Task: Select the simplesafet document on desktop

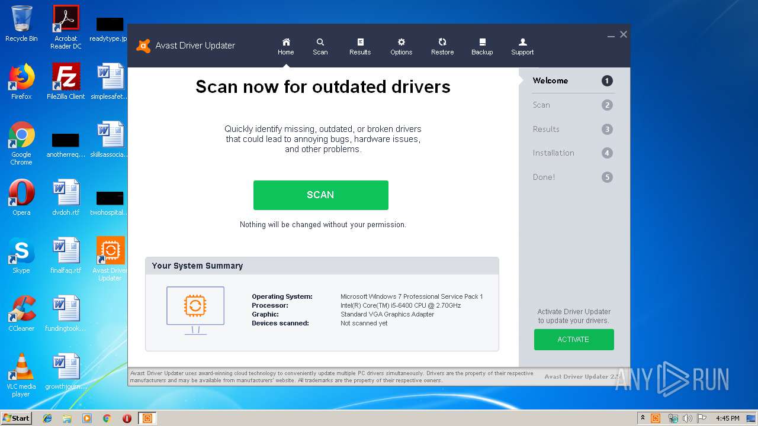Action: 110,82
